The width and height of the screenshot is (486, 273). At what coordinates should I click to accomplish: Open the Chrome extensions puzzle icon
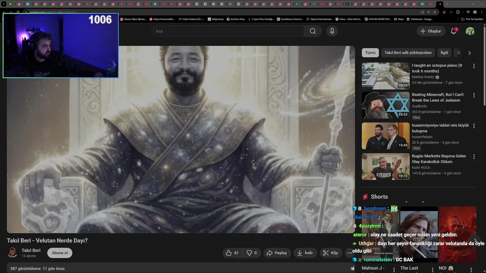click(458, 12)
